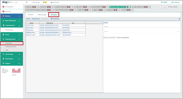Click the red status icon on vehicle 12 (BTW)

pyautogui.click(x=116, y=10)
